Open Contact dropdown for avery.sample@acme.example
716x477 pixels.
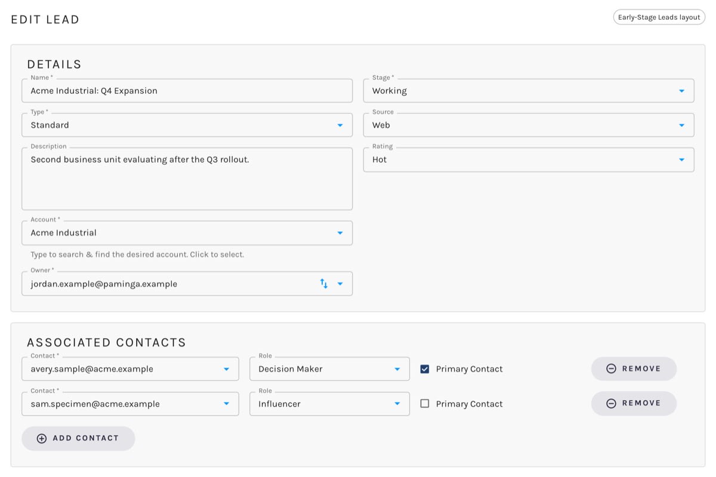tap(130, 369)
